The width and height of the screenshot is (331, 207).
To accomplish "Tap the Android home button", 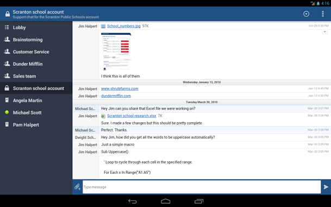I will 165,202.
